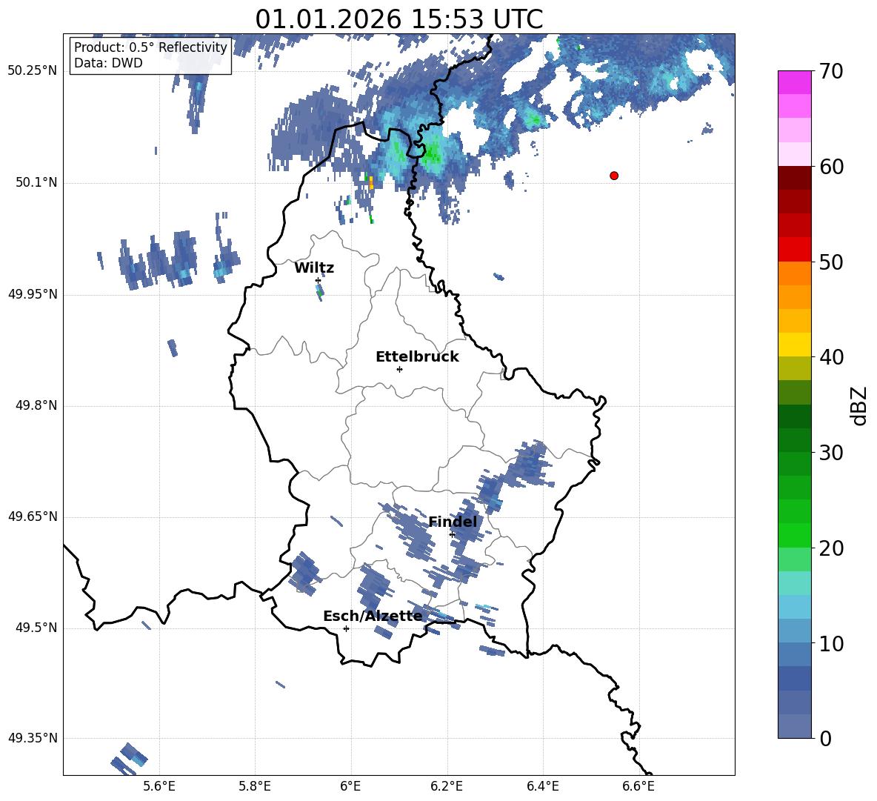This screenshot has height=801, width=877.
Task: Click the 5.8°E longitude label
Action: [255, 786]
